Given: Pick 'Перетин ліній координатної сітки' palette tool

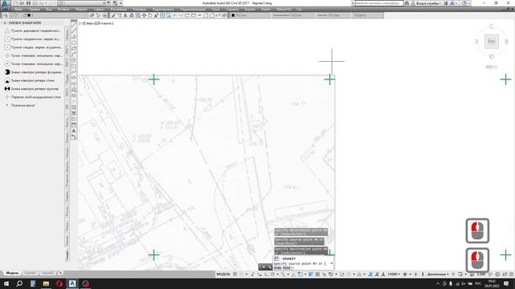Looking at the screenshot, I should coord(33,97).
